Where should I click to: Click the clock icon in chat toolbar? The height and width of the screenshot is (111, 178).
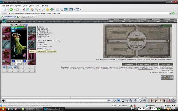tap(141, 100)
